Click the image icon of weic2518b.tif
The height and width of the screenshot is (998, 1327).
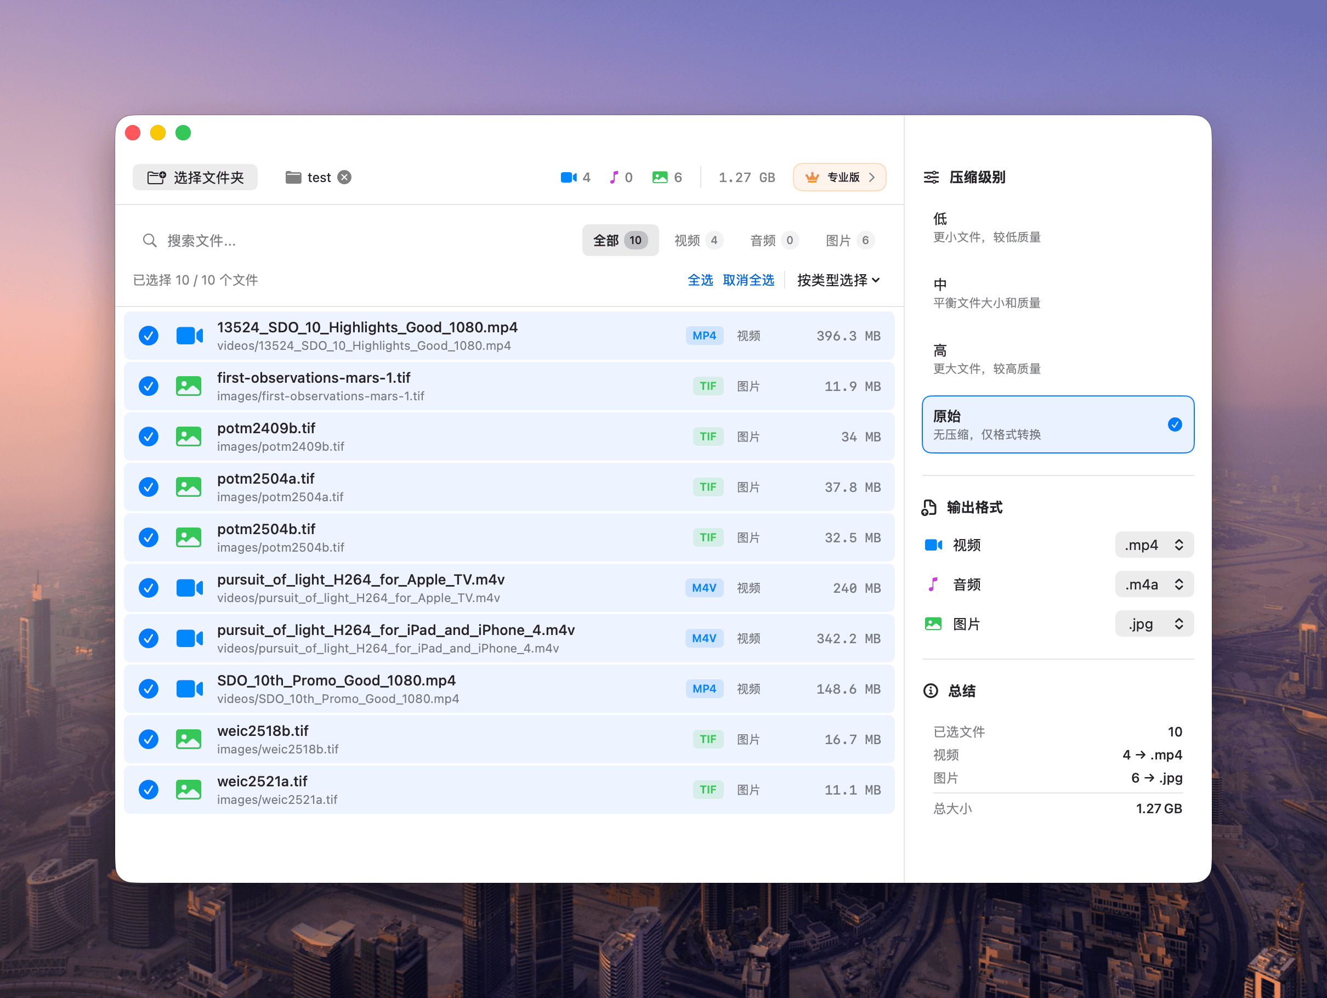point(189,739)
